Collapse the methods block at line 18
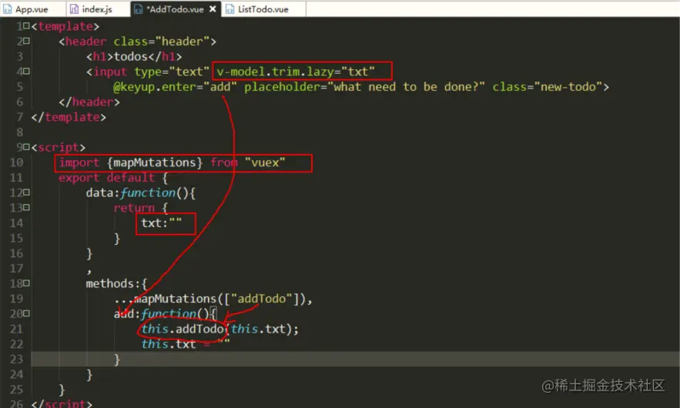 (26, 283)
